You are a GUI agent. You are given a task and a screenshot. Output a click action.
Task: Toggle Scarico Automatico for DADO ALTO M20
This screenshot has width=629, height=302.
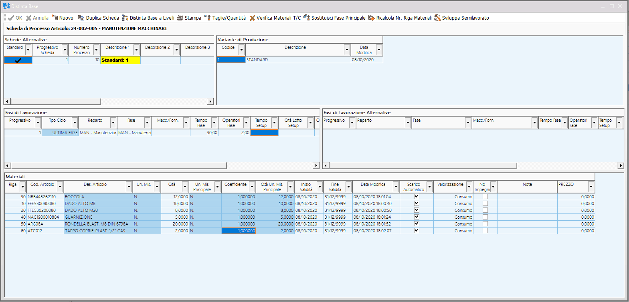click(x=417, y=210)
